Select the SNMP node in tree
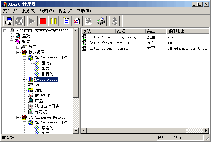 (x=39, y=90)
